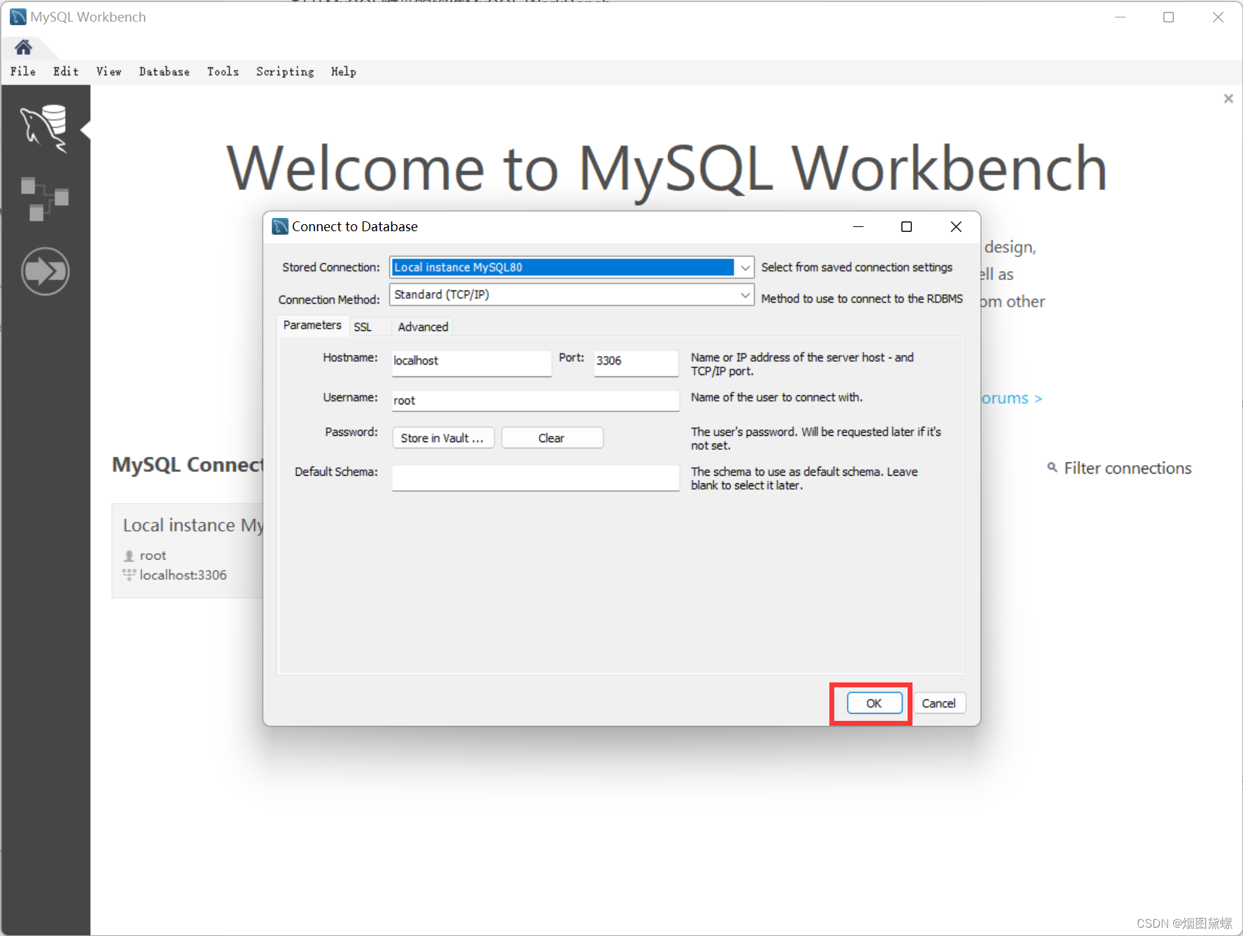Close the Connect to Database dialog
The height and width of the screenshot is (936, 1243).
click(956, 226)
